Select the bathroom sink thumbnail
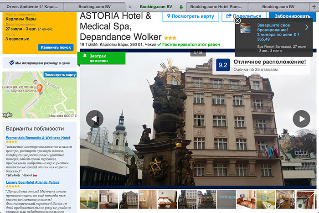 click(148, 199)
